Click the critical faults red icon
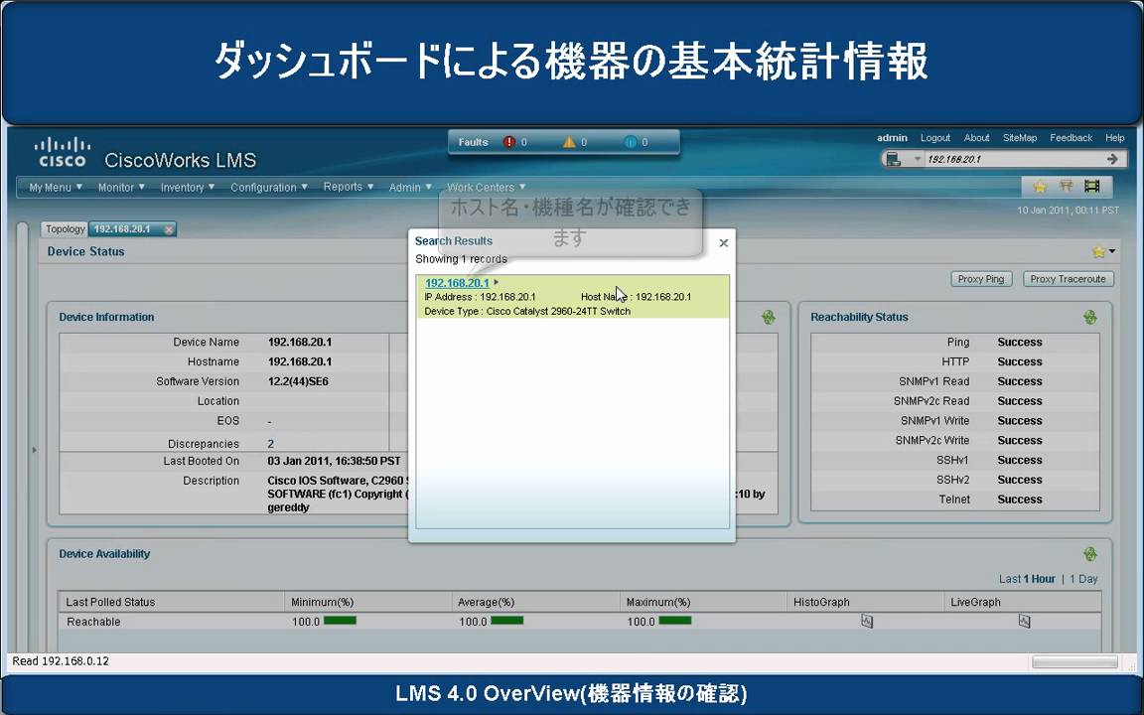Viewport: 1144px width, 715px height. pyautogui.click(x=509, y=142)
